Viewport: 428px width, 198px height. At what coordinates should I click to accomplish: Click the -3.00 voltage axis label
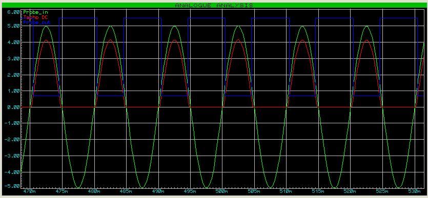coord(12,156)
